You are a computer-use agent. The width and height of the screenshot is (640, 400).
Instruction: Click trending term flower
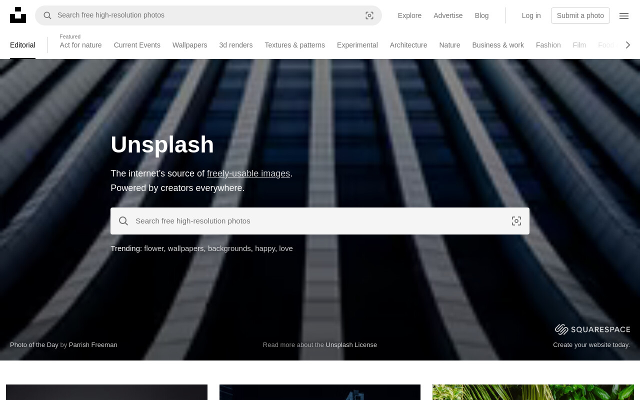pos(154,248)
